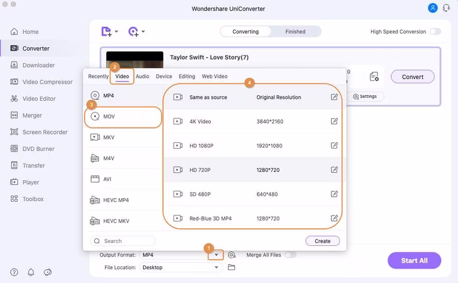Open the file settings document icon
The height and width of the screenshot is (283, 458).
pyautogui.click(x=374, y=77)
